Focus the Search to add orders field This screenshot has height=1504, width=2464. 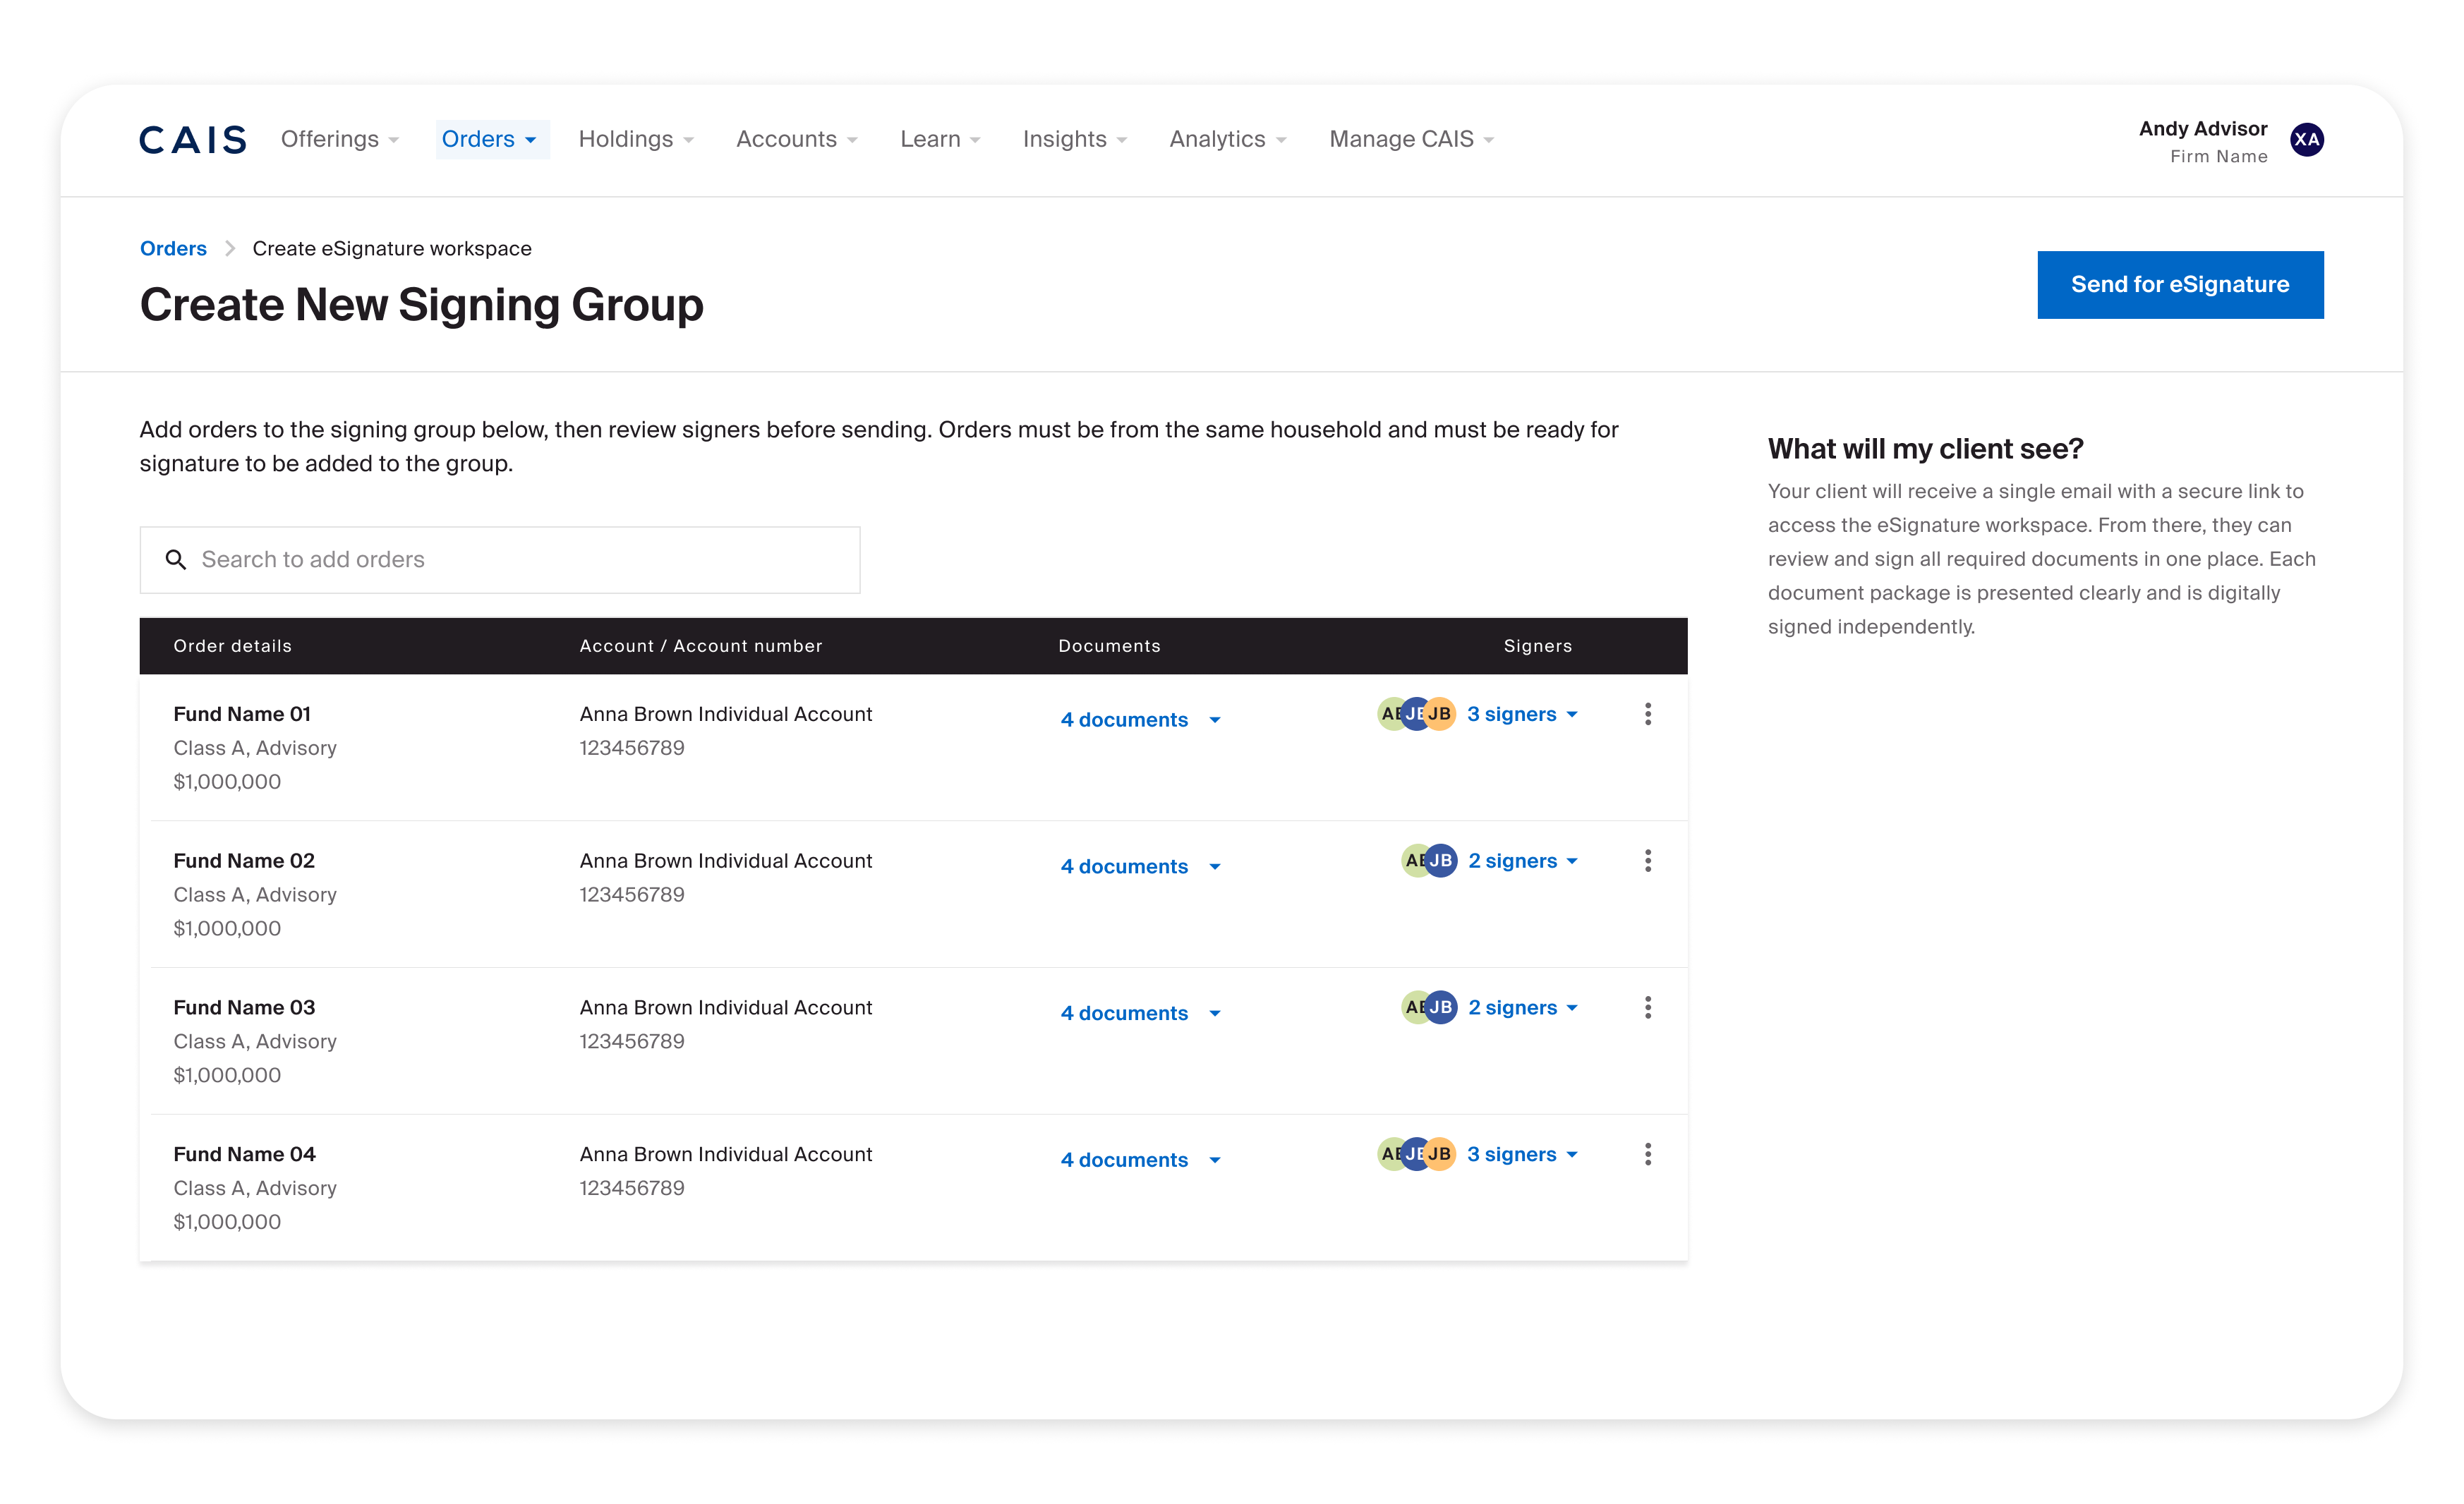click(500, 560)
